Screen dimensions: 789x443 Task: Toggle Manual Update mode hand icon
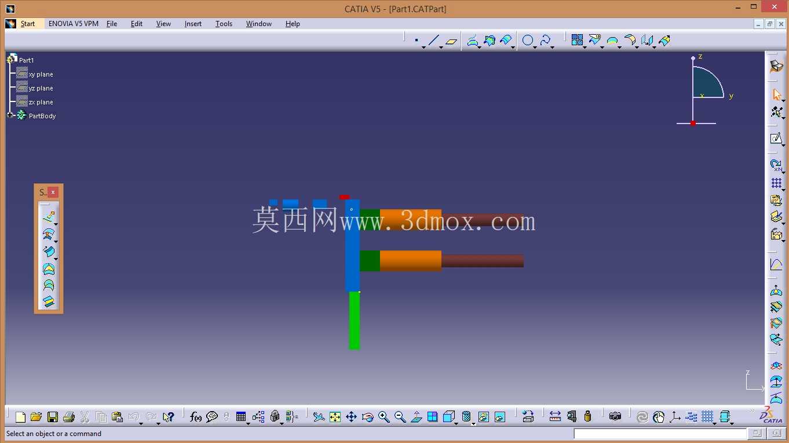tap(659, 416)
